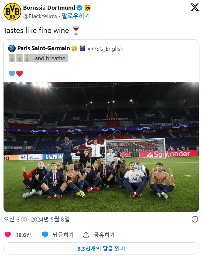Click the 답글하기 reply button
Screen dimensions: 203x256
[x=63, y=235]
